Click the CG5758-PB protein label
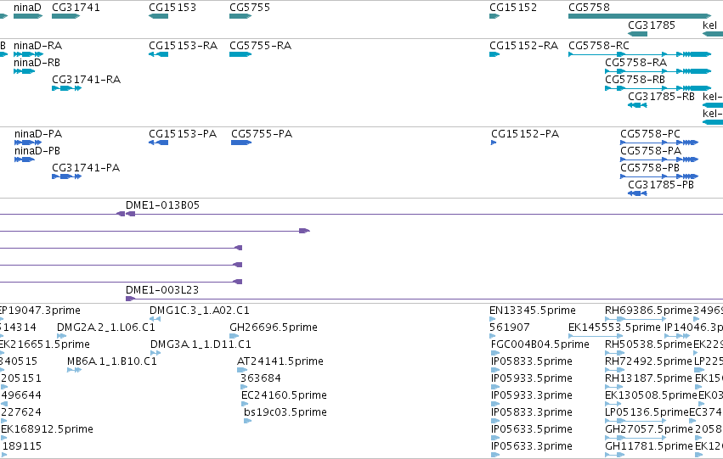Image resolution: width=723 pixels, height=459 pixels. click(650, 168)
